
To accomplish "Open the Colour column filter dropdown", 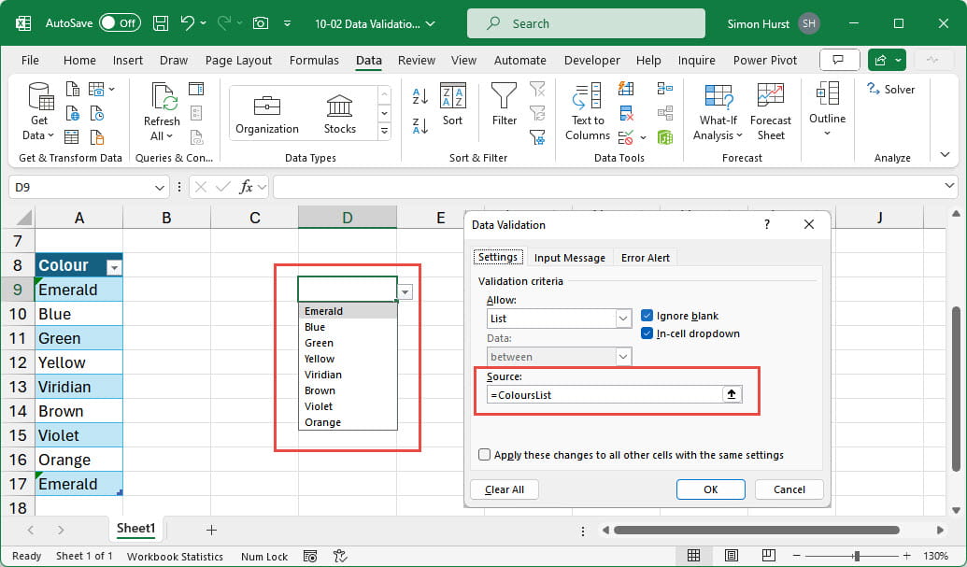I will [x=114, y=266].
